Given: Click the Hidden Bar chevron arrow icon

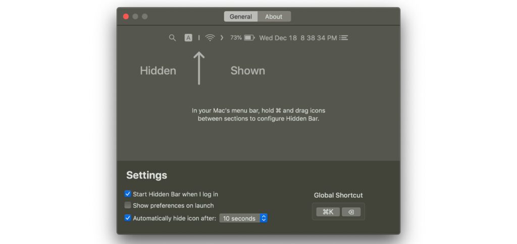Looking at the screenshot, I should tap(222, 38).
